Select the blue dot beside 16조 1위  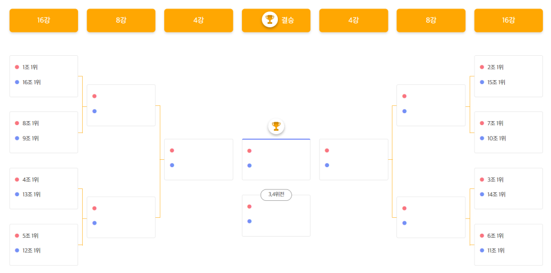[17, 82]
